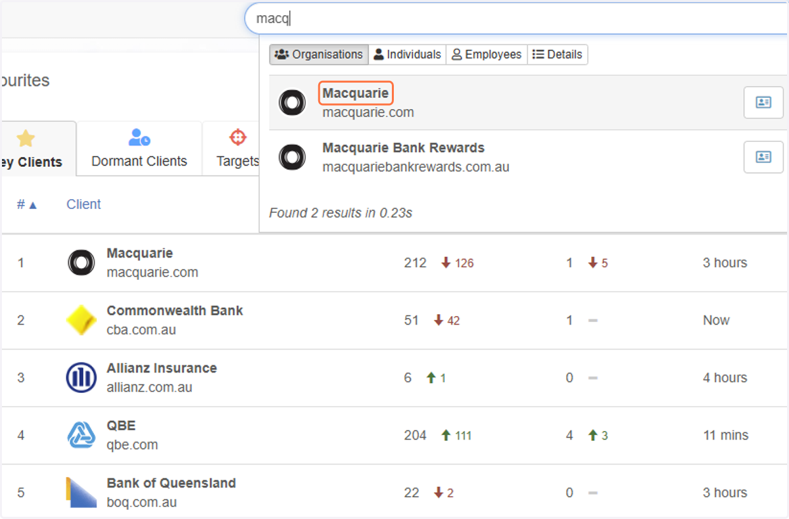
Task: Click the up 111 change in QBE row
Action: click(x=456, y=436)
